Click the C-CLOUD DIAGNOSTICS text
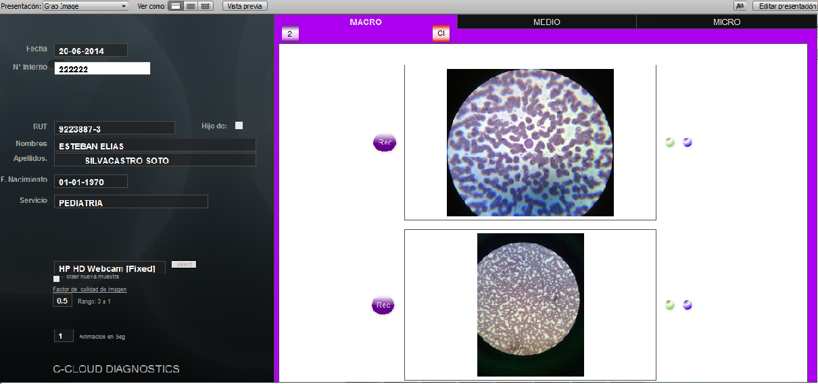Screen dimensions: 818x384 point(116,369)
